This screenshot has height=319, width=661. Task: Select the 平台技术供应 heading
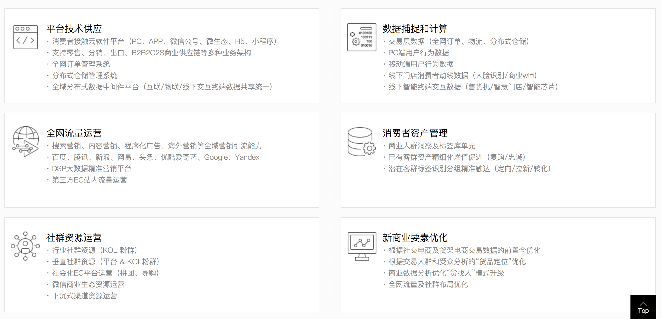[x=74, y=29]
